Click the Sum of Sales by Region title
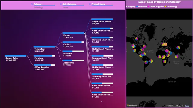Viewport: 193px width, 108px height. pyautogui.click(x=160, y=2)
